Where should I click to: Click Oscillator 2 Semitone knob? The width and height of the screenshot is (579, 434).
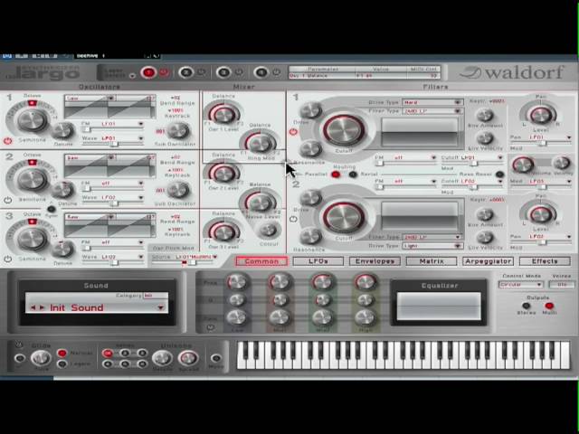pyautogui.click(x=33, y=180)
